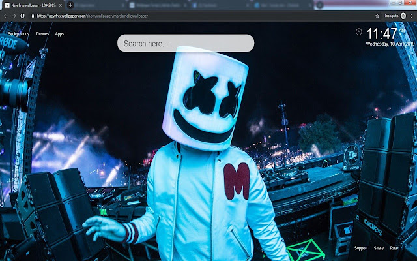The width and height of the screenshot is (417, 261).
Task: Click the Wednesday, 10 April 2019 date
Action: pyautogui.click(x=390, y=44)
